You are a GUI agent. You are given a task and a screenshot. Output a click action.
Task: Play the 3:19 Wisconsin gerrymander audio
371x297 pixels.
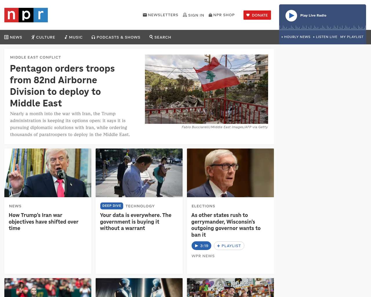[201, 246]
